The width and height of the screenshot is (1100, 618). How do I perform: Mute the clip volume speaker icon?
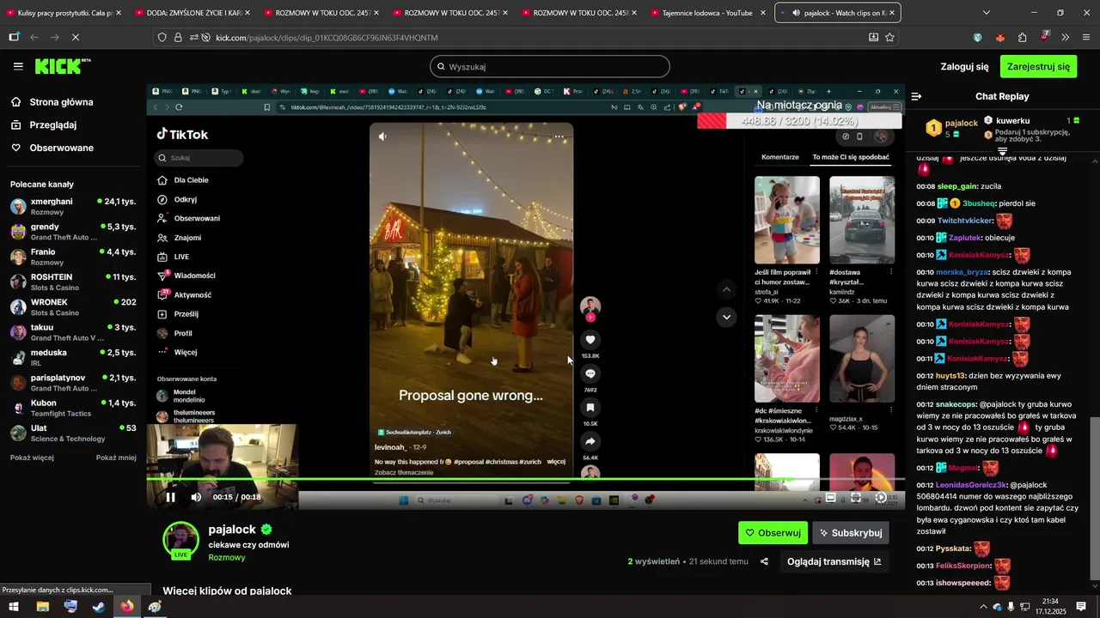[196, 497]
